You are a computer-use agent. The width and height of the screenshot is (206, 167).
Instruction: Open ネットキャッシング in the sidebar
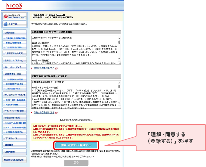[14, 67]
